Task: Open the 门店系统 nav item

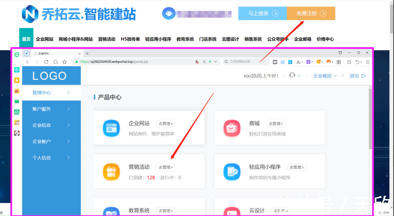Action: pyautogui.click(x=208, y=39)
